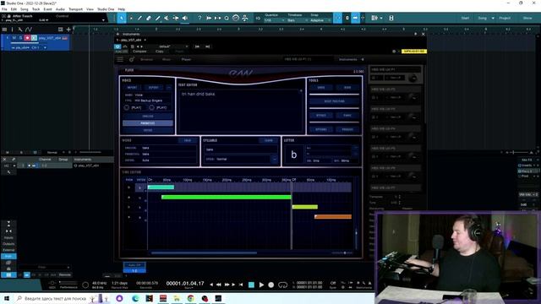Select the Split tool
Screen dimensions: 541x304
(x=139, y=18)
